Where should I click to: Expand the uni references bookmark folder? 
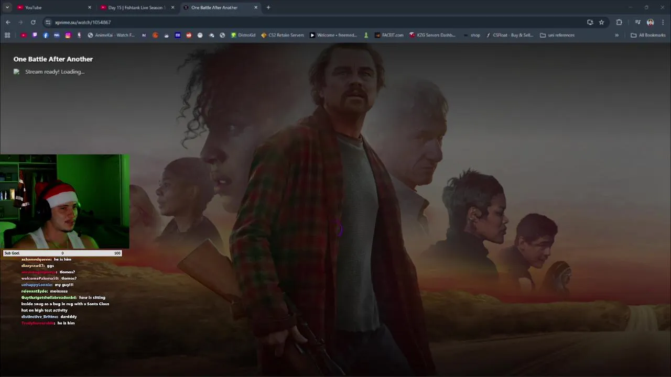pyautogui.click(x=557, y=35)
